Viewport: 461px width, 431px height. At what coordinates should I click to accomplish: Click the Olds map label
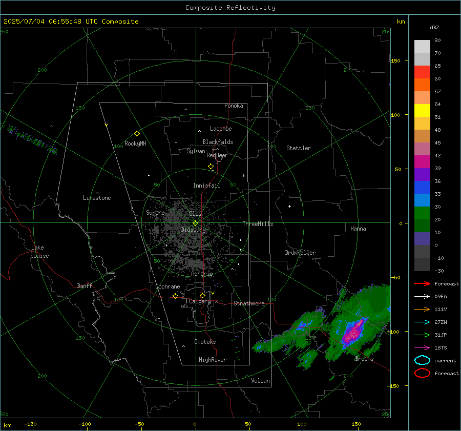point(195,214)
